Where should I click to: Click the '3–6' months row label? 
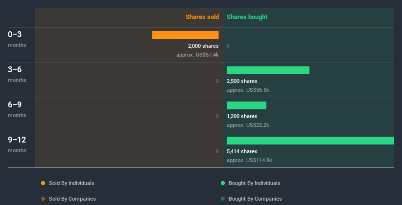pyautogui.click(x=15, y=69)
